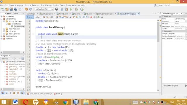Click the Shift Line Left icon
This screenshot has height=105, width=187.
(x=84, y=17)
